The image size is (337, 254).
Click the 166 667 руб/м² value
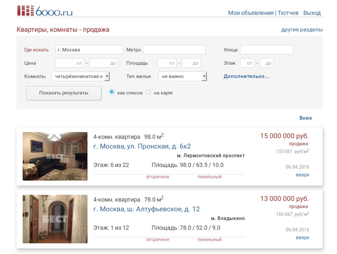click(293, 214)
